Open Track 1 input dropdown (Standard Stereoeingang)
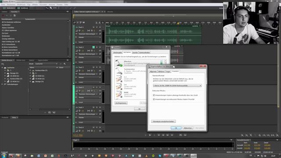Viewport: 281px width, 158px height. 88,34
